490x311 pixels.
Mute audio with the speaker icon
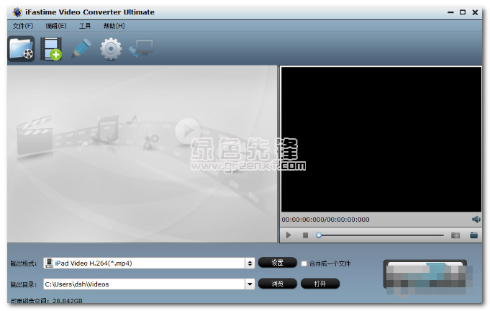[476, 219]
